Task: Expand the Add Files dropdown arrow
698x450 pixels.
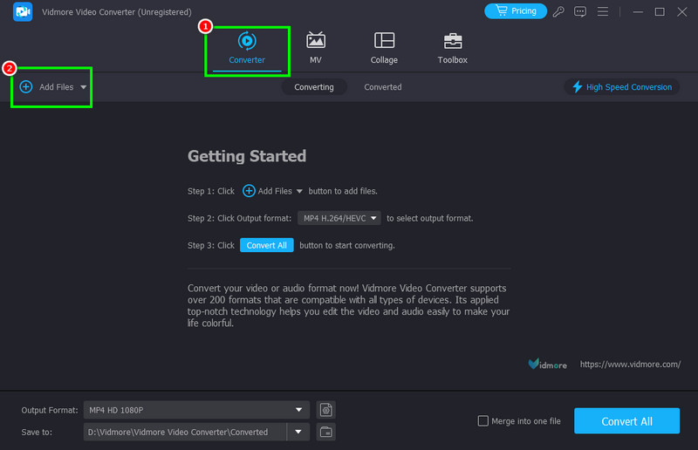Action: tap(84, 87)
